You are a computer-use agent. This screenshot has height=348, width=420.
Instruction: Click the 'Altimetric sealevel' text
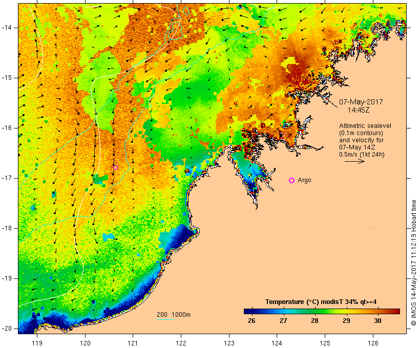pos(365,126)
